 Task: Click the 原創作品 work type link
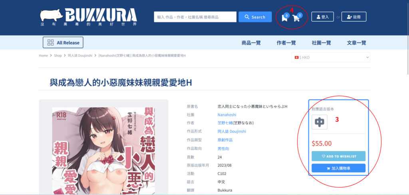225,140
